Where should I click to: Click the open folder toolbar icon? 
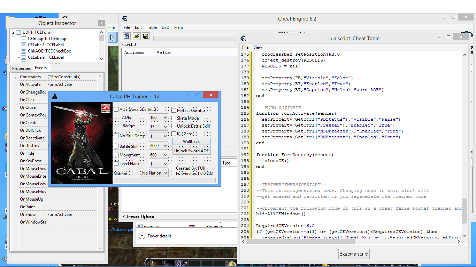[136, 36]
